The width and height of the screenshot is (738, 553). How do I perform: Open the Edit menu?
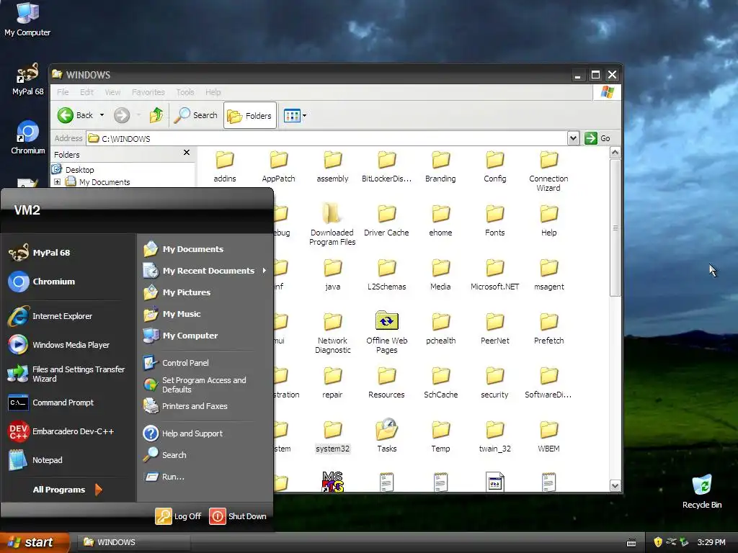86,92
